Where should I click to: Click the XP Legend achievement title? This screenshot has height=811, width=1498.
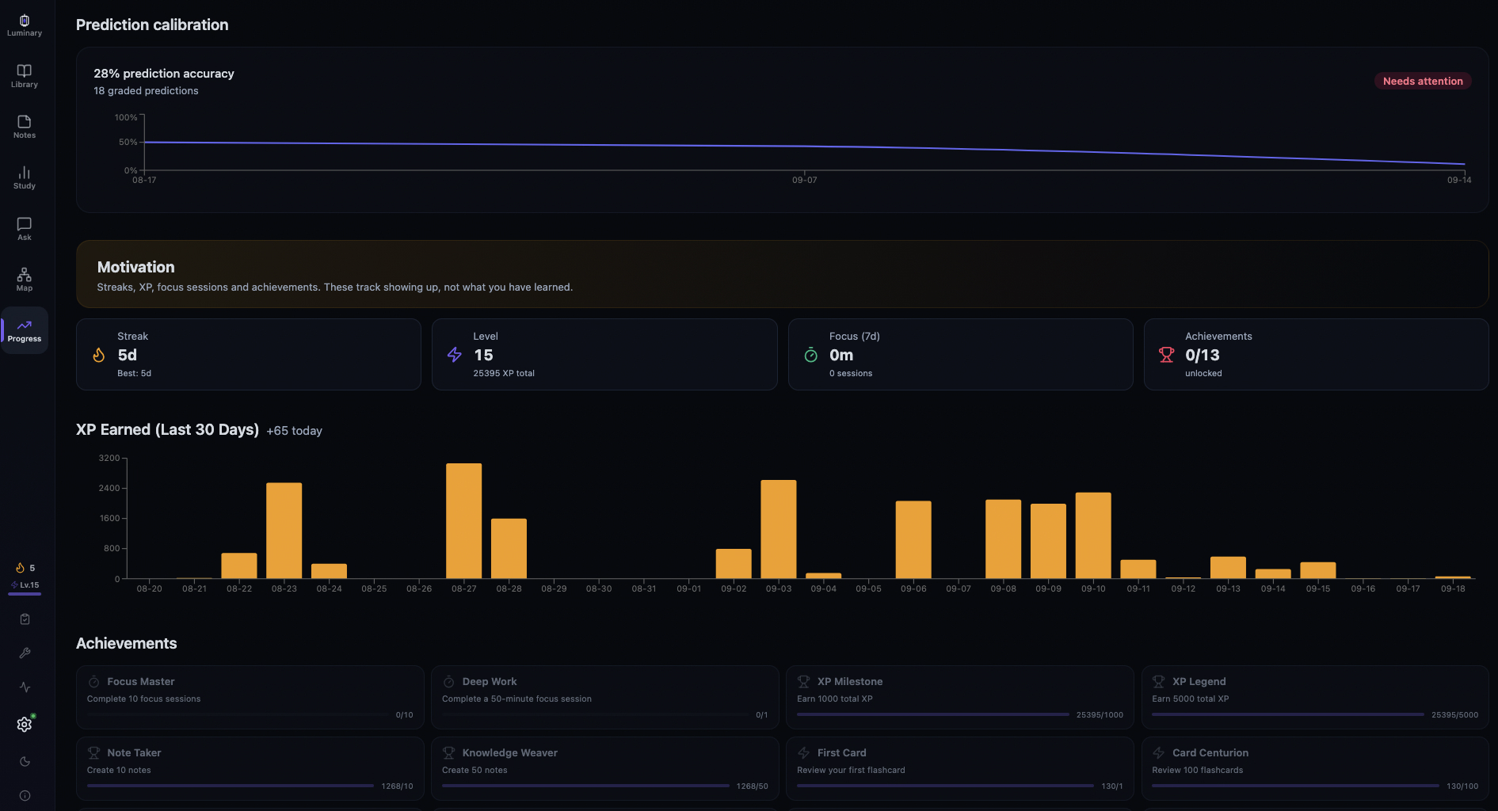(1199, 682)
